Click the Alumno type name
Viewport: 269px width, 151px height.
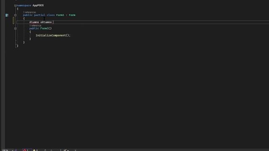click(34, 22)
